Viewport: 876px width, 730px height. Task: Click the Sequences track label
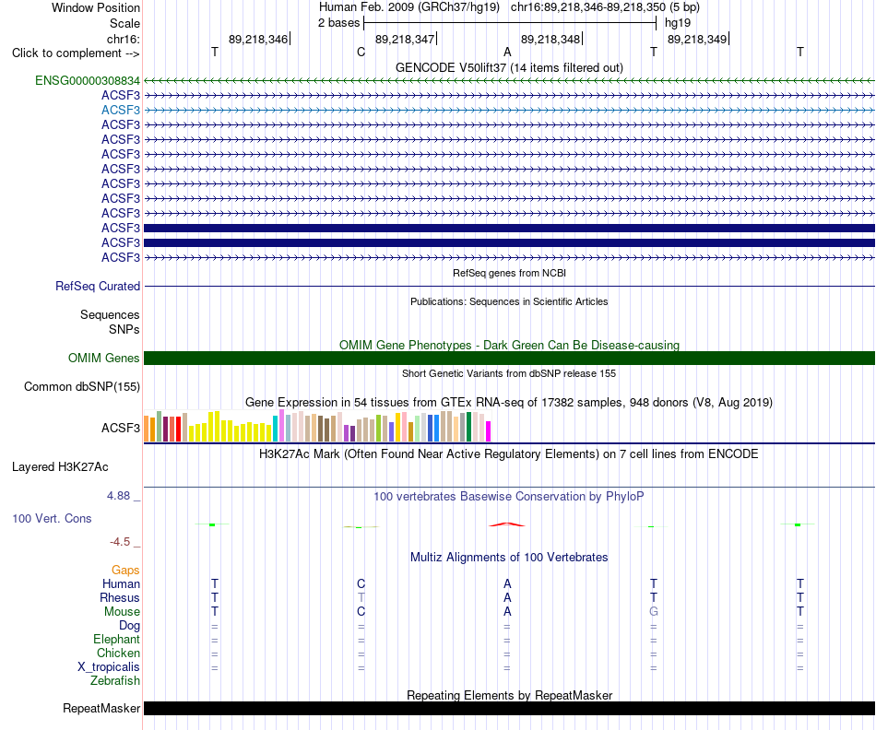tap(110, 314)
